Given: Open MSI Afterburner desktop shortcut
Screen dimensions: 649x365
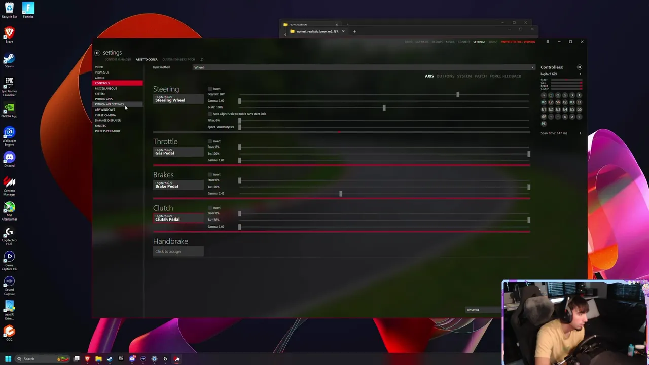Looking at the screenshot, I should pos(9,210).
